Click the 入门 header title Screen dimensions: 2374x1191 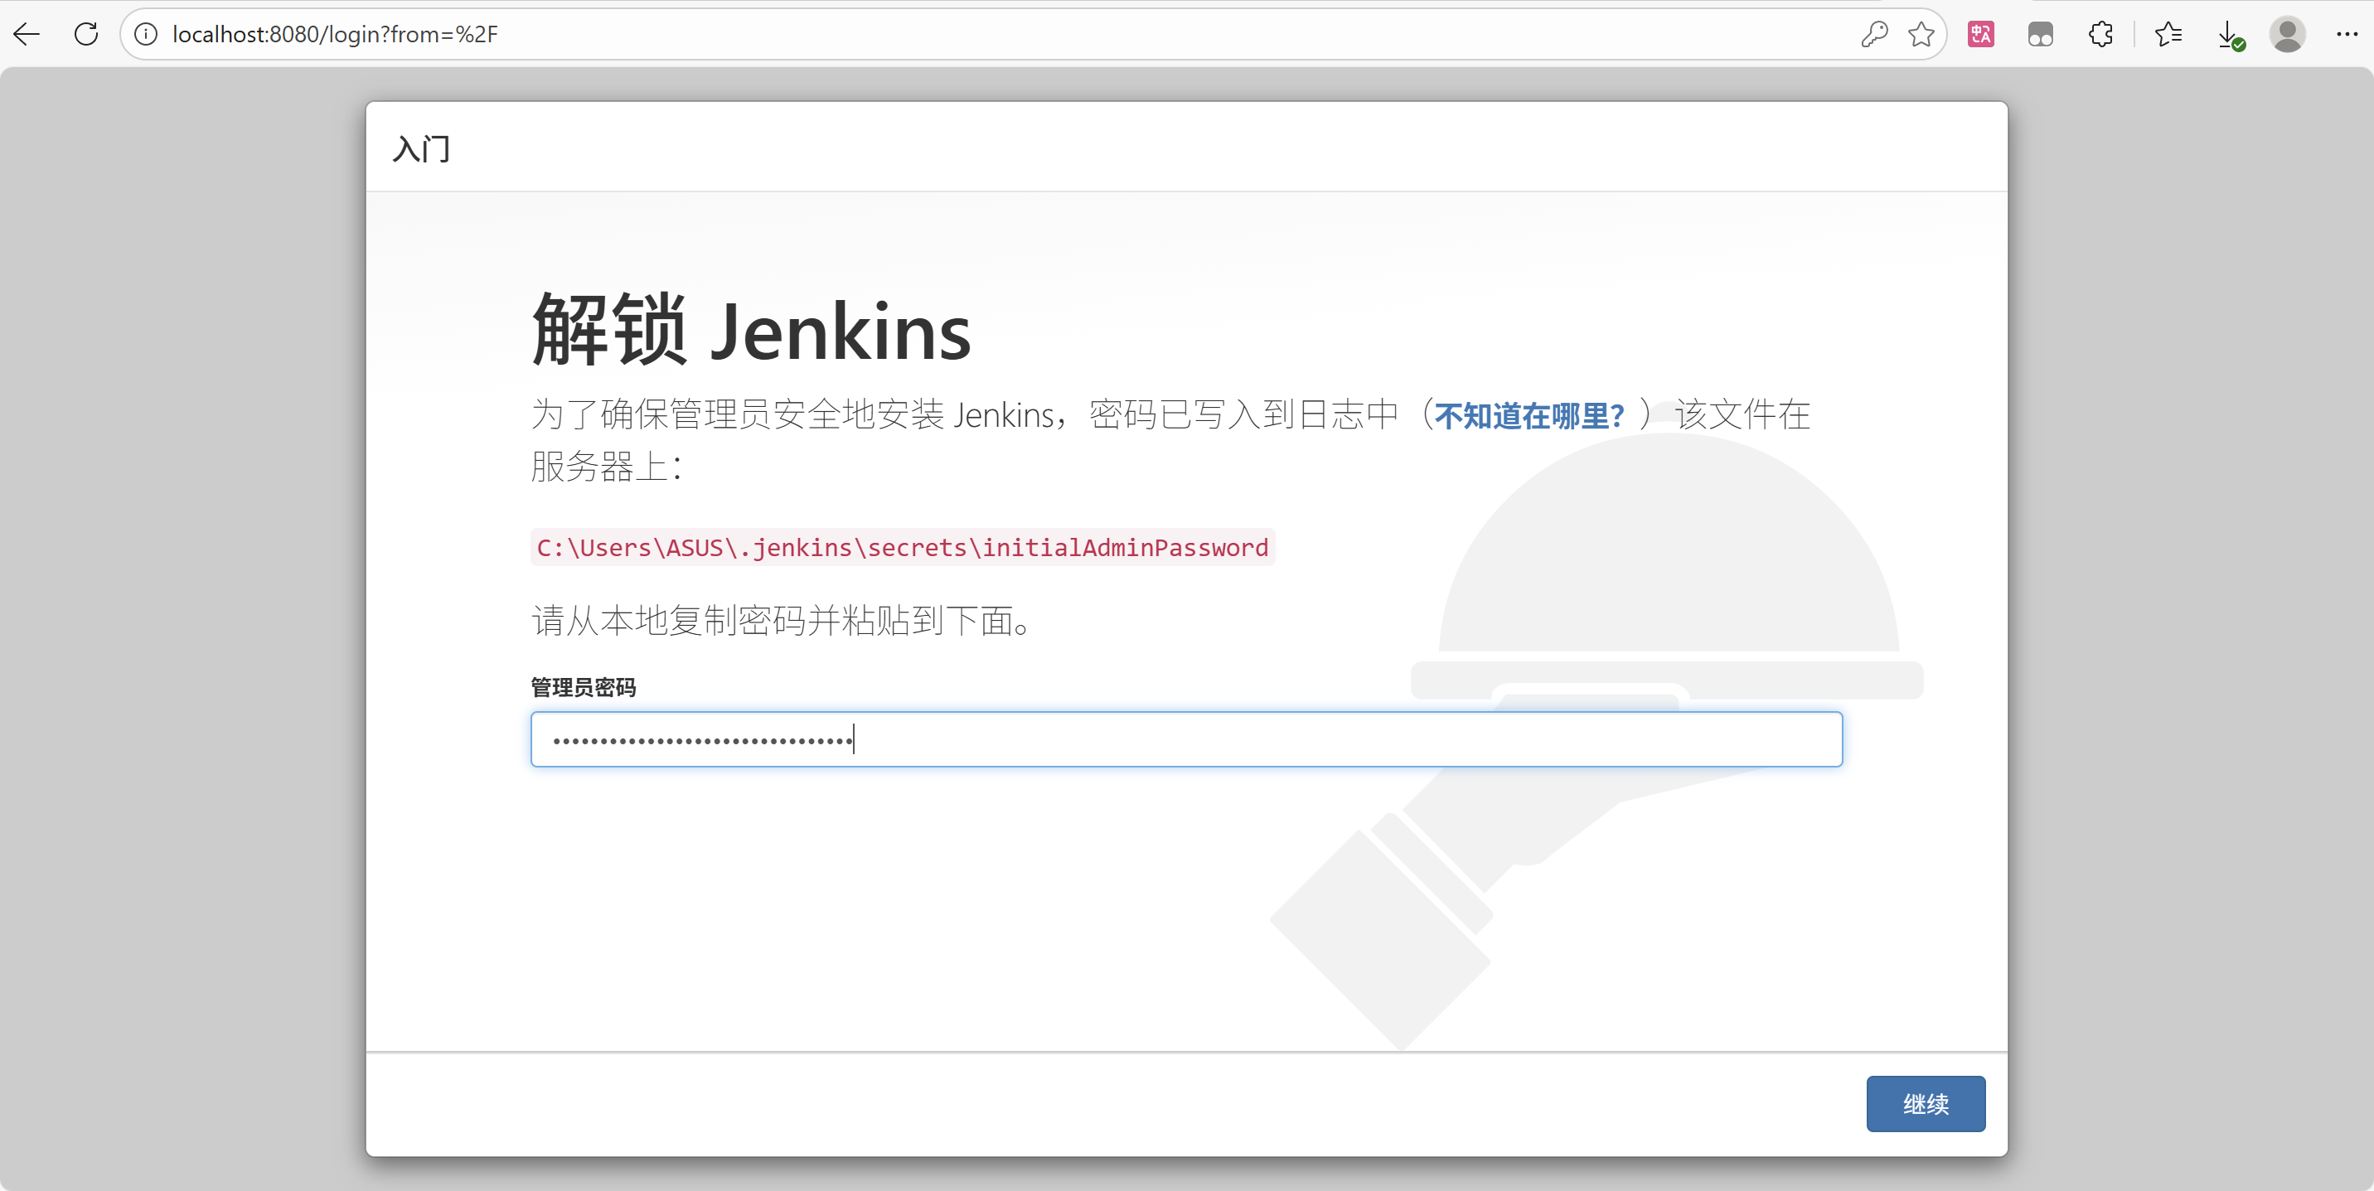[x=421, y=148]
